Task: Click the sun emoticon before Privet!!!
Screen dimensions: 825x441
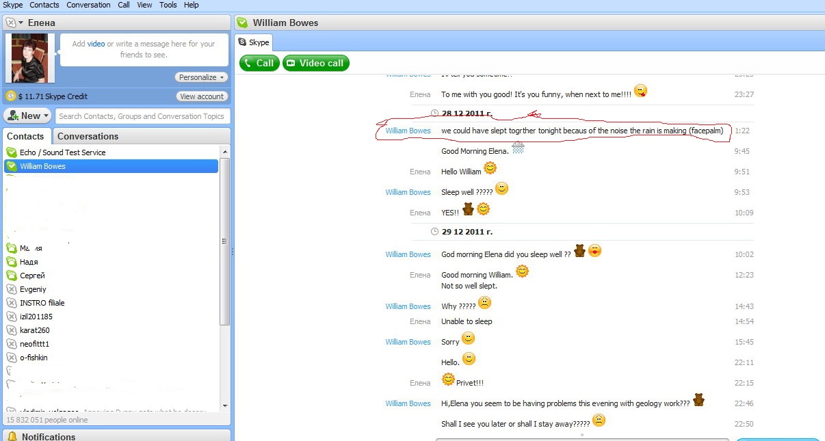Action: tap(448, 379)
